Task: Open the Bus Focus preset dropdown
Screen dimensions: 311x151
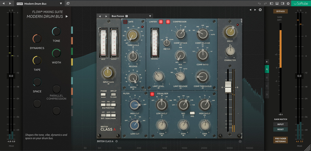Action: (150, 16)
